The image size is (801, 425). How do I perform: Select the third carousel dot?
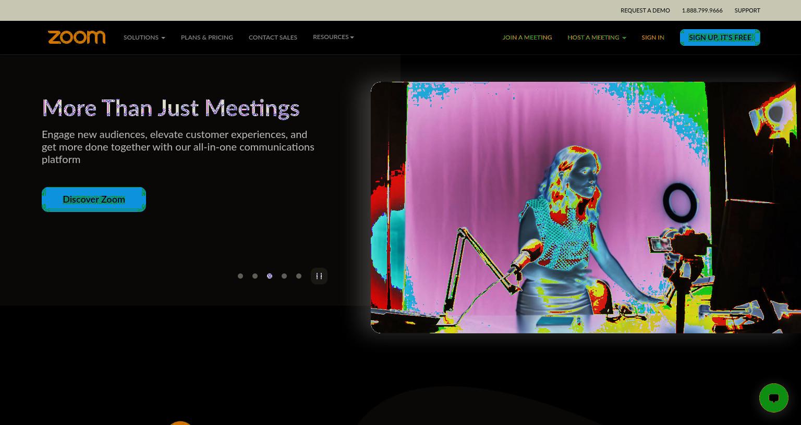coord(270,276)
